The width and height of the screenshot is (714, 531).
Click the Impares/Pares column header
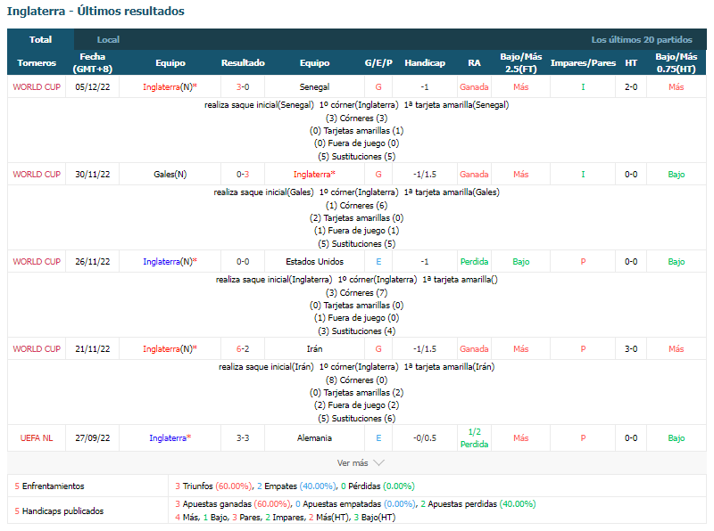click(x=583, y=62)
